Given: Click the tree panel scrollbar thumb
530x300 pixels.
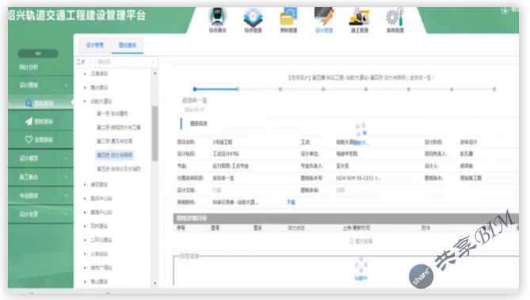Looking at the screenshot, I should click(154, 134).
